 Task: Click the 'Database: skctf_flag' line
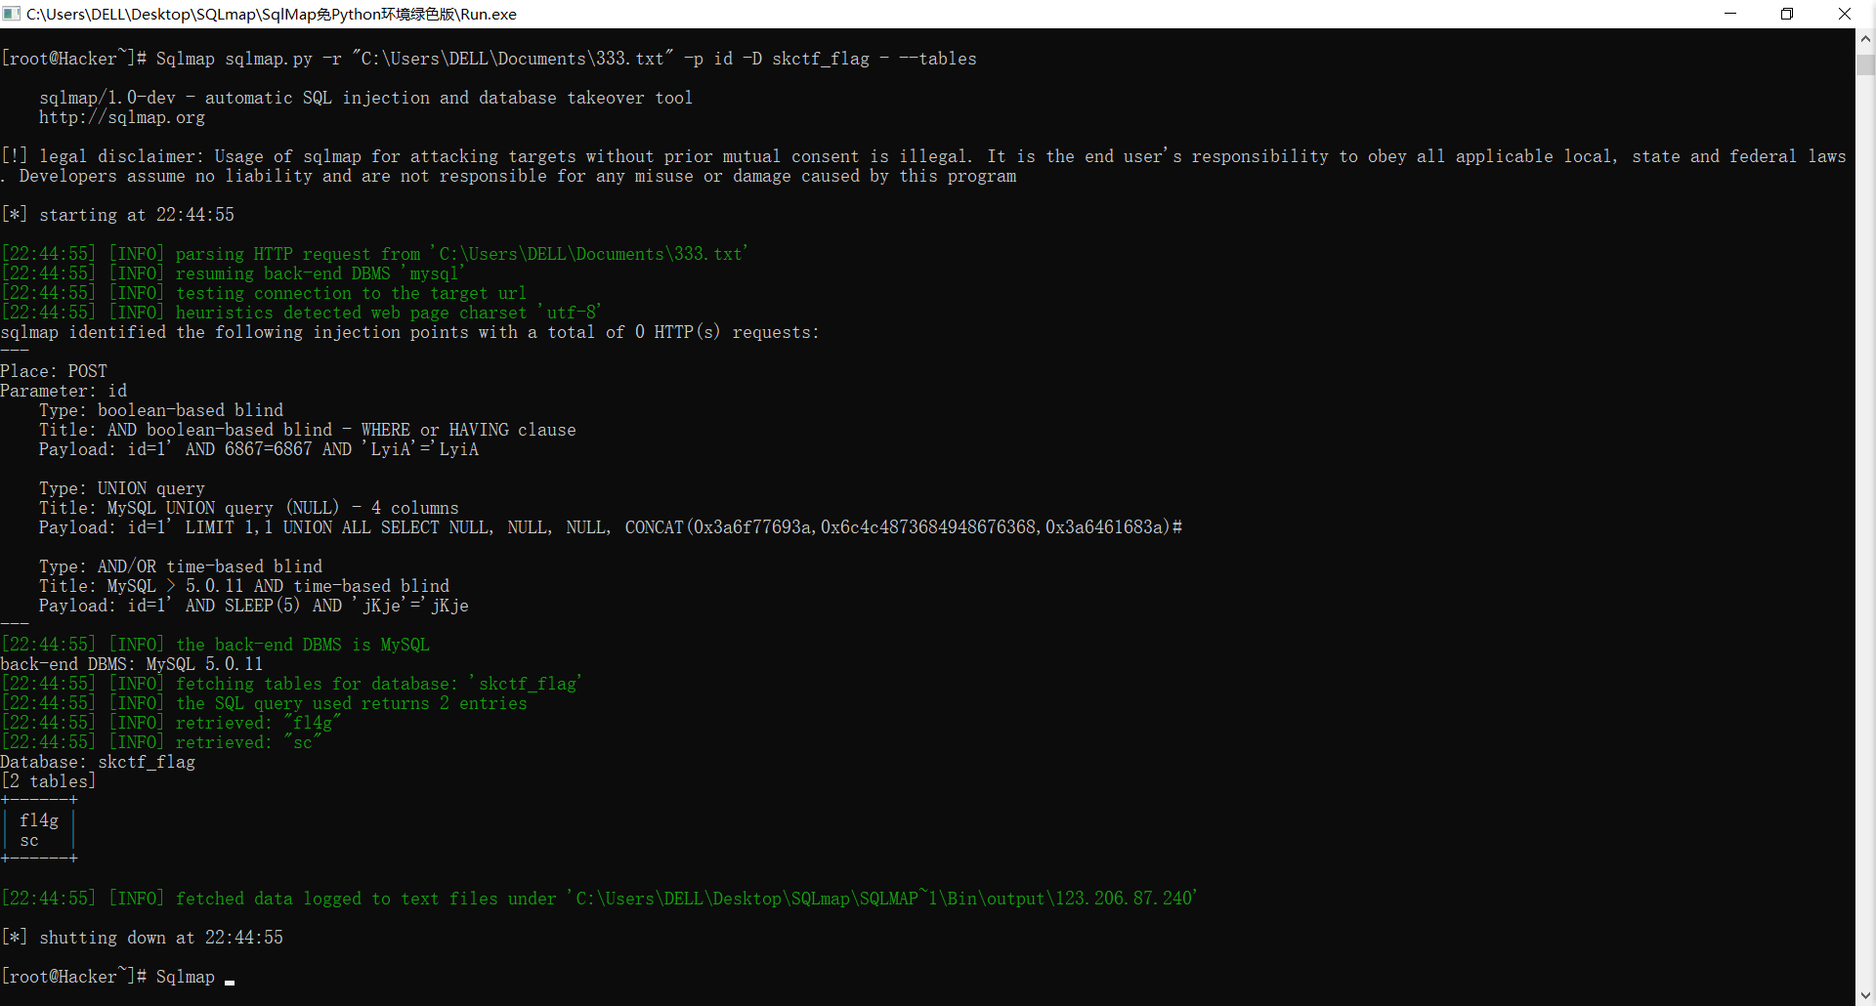point(98,762)
